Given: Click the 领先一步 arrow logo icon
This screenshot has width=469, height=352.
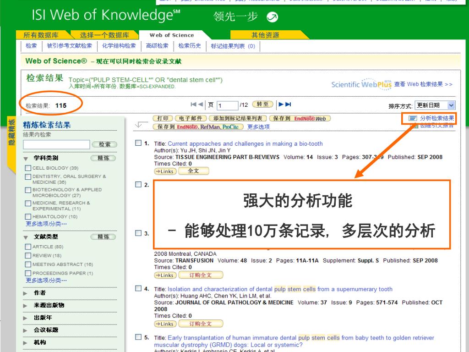Looking at the screenshot, I should (272, 17).
